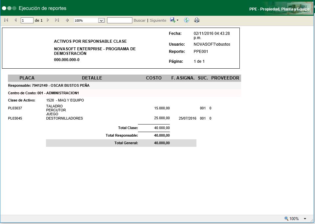
Task: Print the report
Action: coord(197,20)
